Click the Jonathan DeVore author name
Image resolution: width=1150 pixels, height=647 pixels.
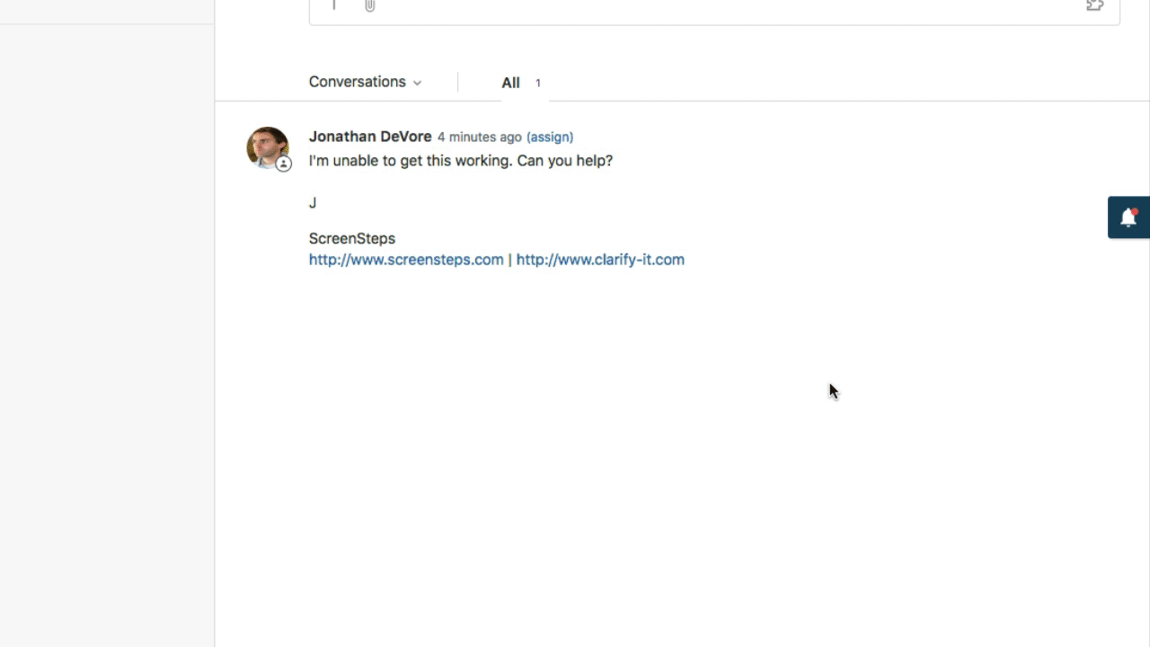(370, 137)
